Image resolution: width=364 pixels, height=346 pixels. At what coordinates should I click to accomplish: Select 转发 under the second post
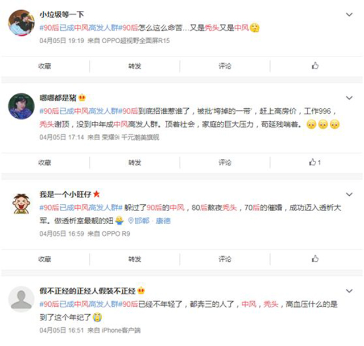135,163
